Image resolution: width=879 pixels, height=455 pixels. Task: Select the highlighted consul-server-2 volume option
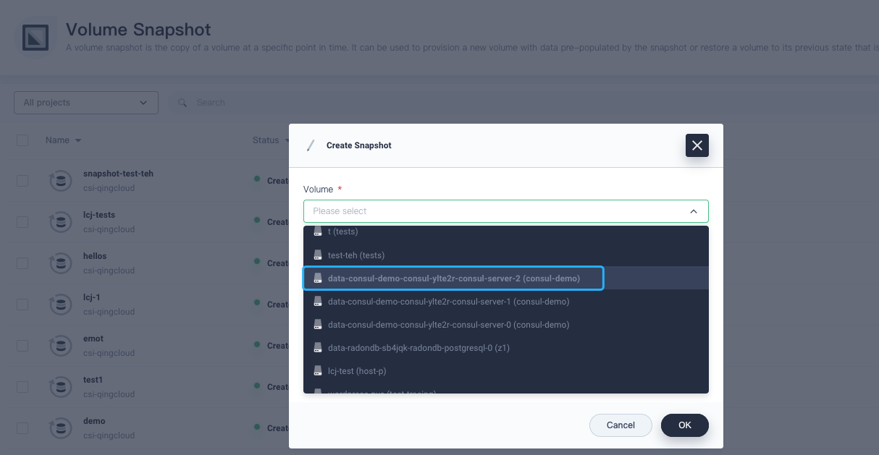pos(454,278)
